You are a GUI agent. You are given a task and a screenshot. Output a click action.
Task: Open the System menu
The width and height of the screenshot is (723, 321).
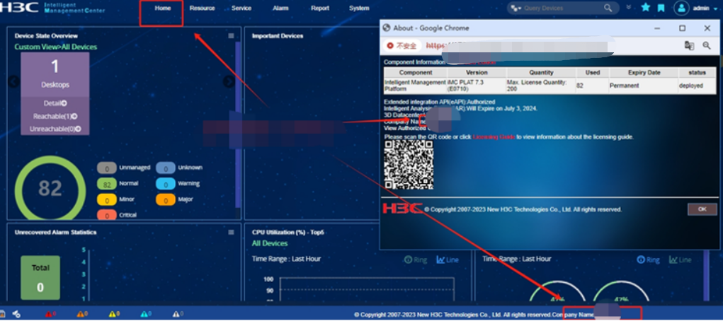coord(359,8)
